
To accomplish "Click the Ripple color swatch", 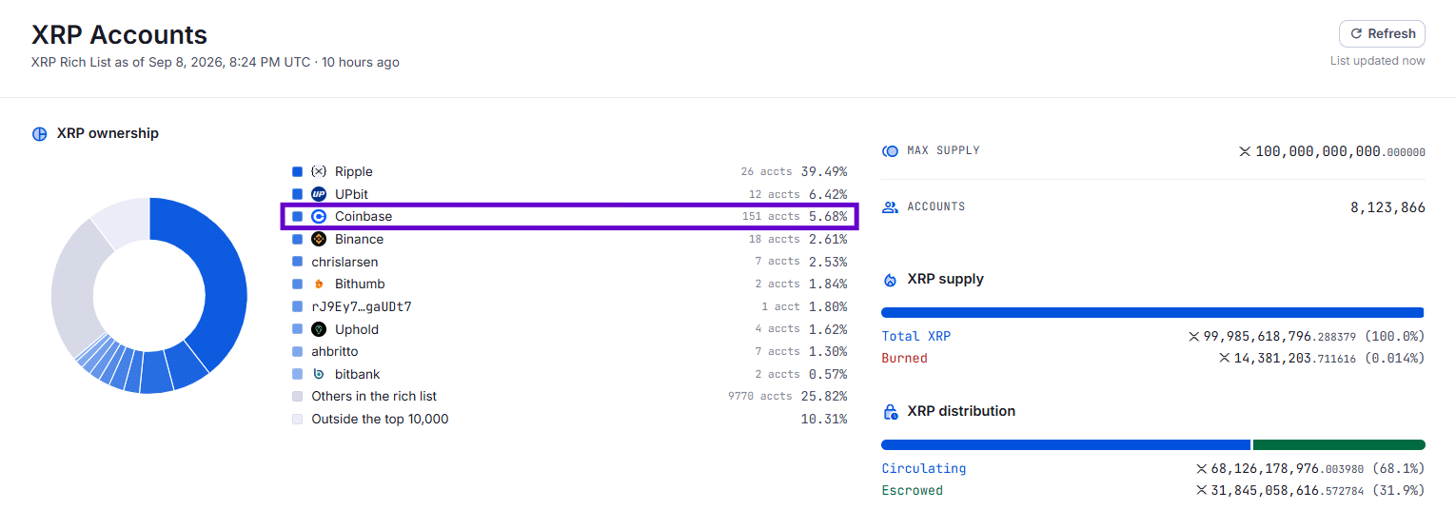I will [297, 171].
